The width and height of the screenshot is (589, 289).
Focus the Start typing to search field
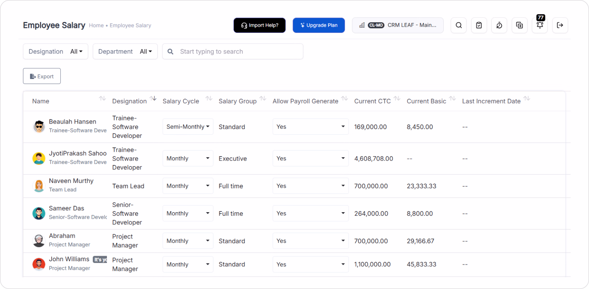[233, 52]
